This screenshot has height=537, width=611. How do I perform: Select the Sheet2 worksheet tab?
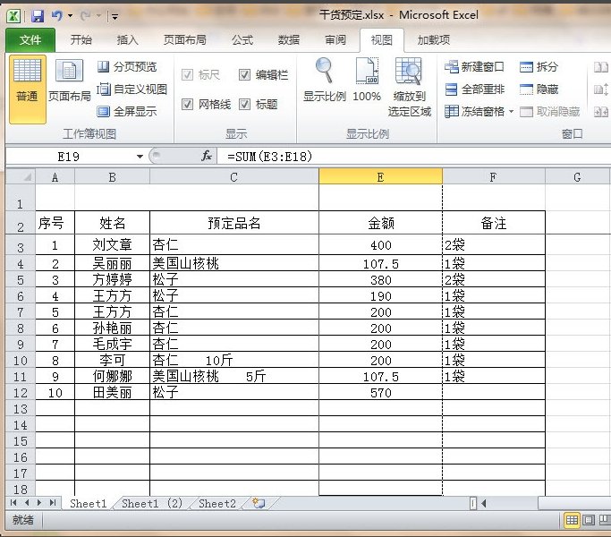217,504
